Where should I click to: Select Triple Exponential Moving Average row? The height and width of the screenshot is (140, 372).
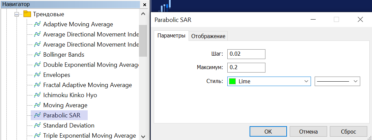[89, 136]
